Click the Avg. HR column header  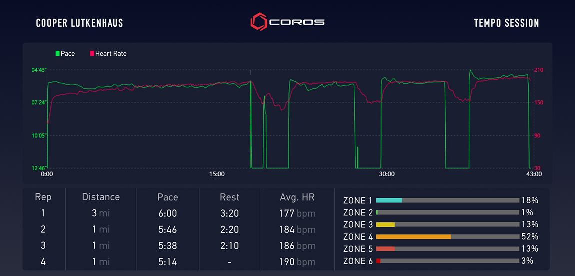(x=296, y=197)
